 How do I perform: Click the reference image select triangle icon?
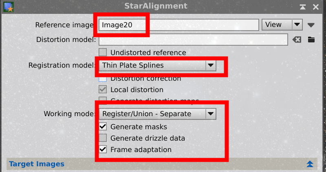(x=311, y=25)
